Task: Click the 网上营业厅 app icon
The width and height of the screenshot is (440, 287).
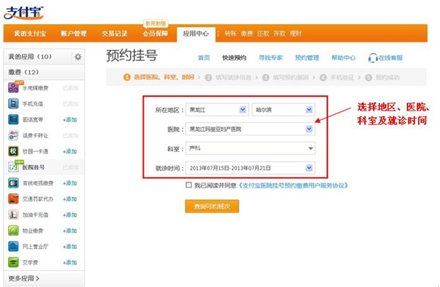Action: pos(13,246)
